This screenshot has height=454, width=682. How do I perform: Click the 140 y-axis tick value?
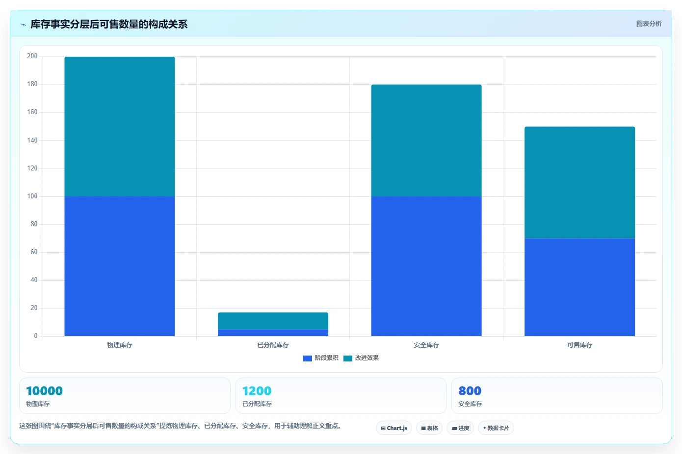[32, 141]
